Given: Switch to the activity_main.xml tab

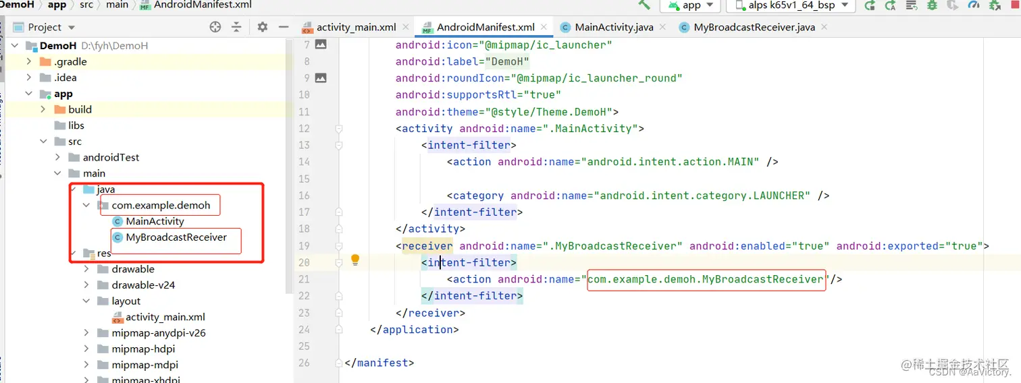Looking at the screenshot, I should point(357,27).
